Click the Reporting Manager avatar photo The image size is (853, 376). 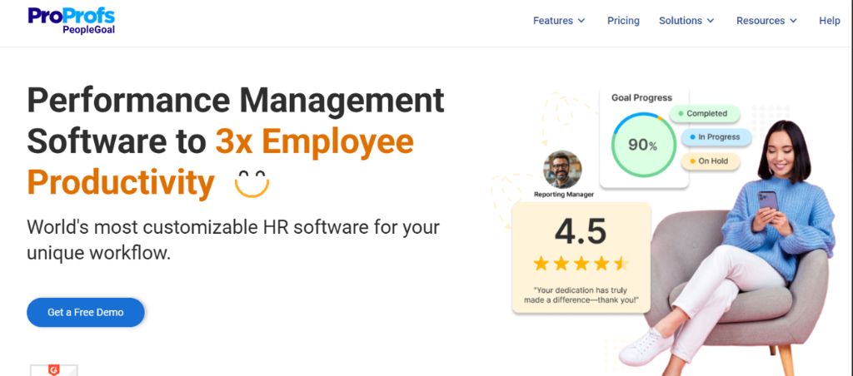pyautogui.click(x=562, y=170)
